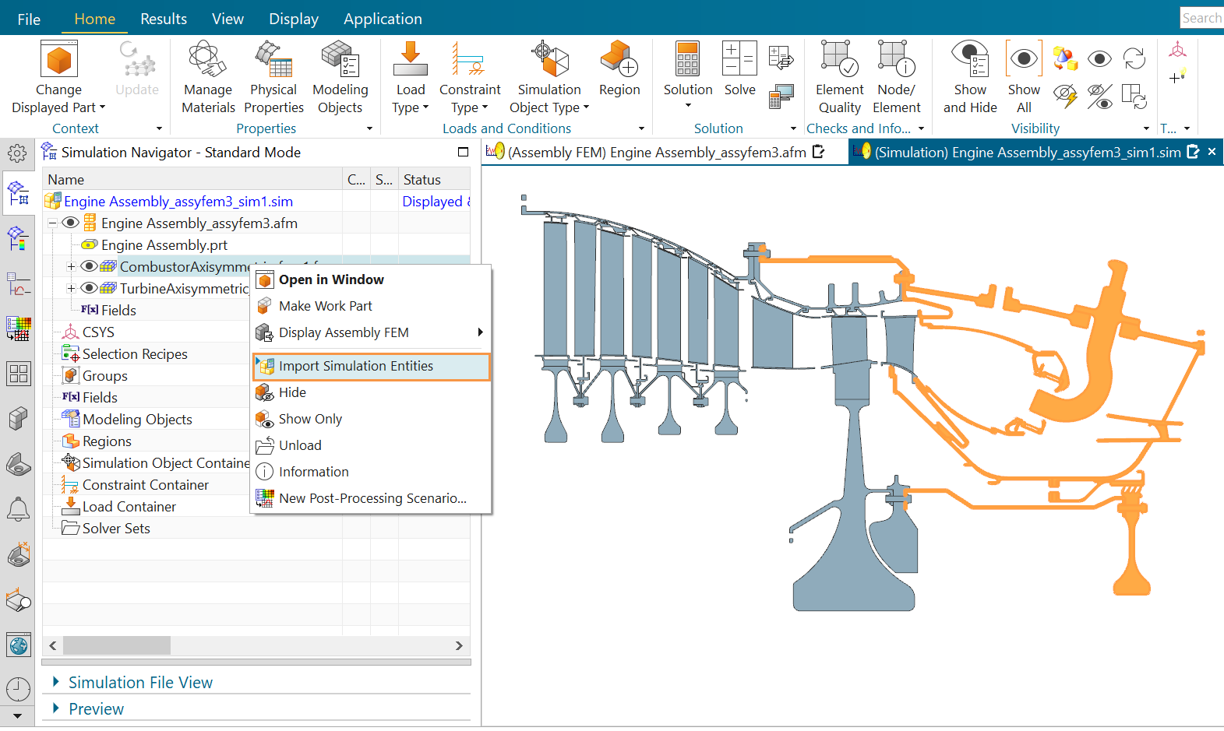
Task: Choose Import Simulation Entities from context menu
Action: [356, 366]
